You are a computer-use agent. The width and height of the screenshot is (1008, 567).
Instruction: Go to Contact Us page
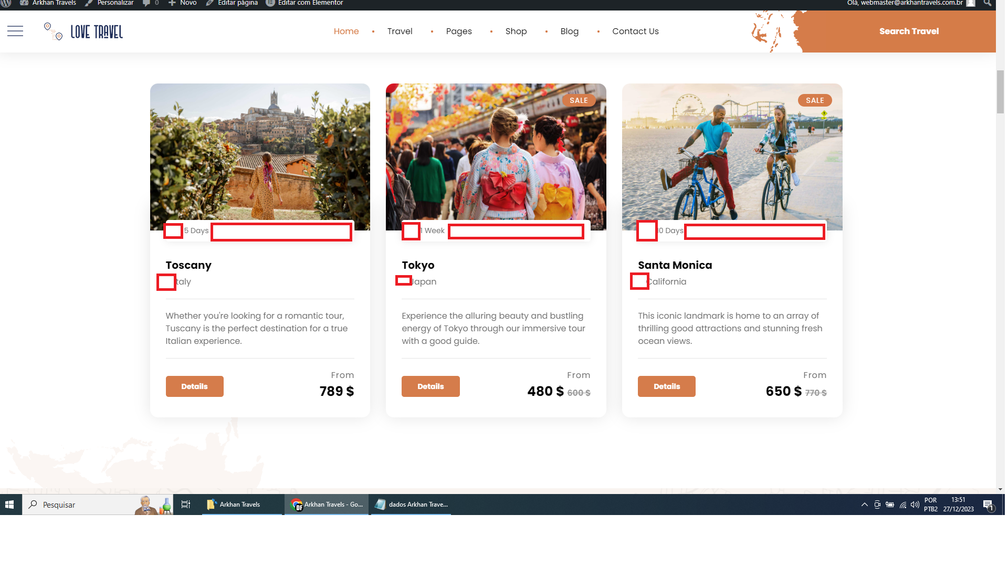pos(635,31)
